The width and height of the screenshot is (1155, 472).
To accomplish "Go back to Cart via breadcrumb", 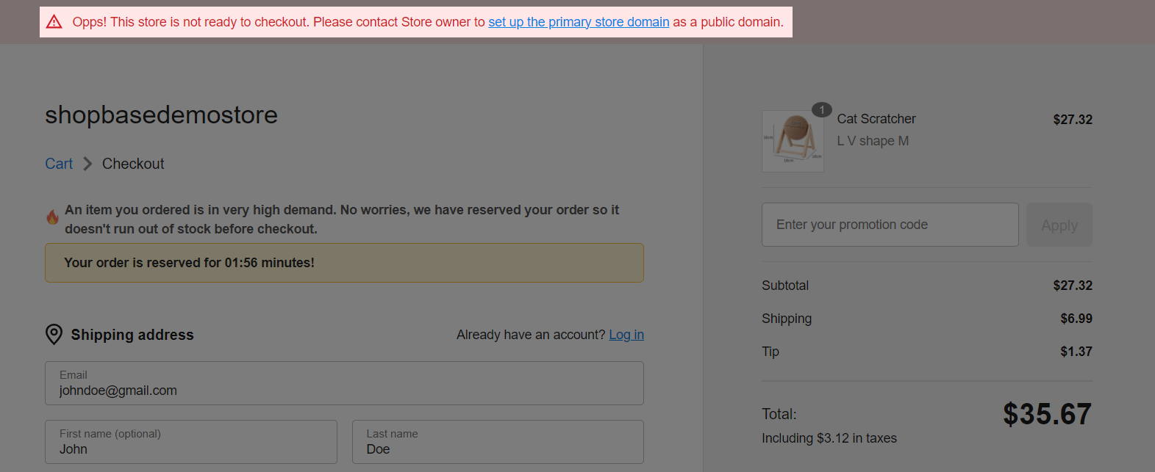I will [59, 164].
